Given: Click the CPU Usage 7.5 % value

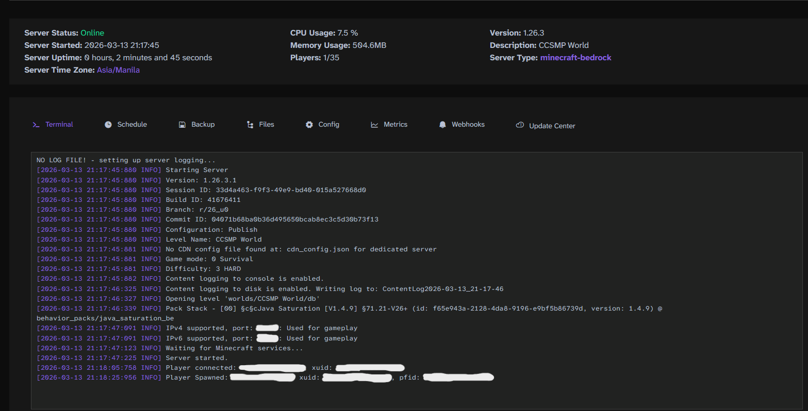Looking at the screenshot, I should (348, 33).
